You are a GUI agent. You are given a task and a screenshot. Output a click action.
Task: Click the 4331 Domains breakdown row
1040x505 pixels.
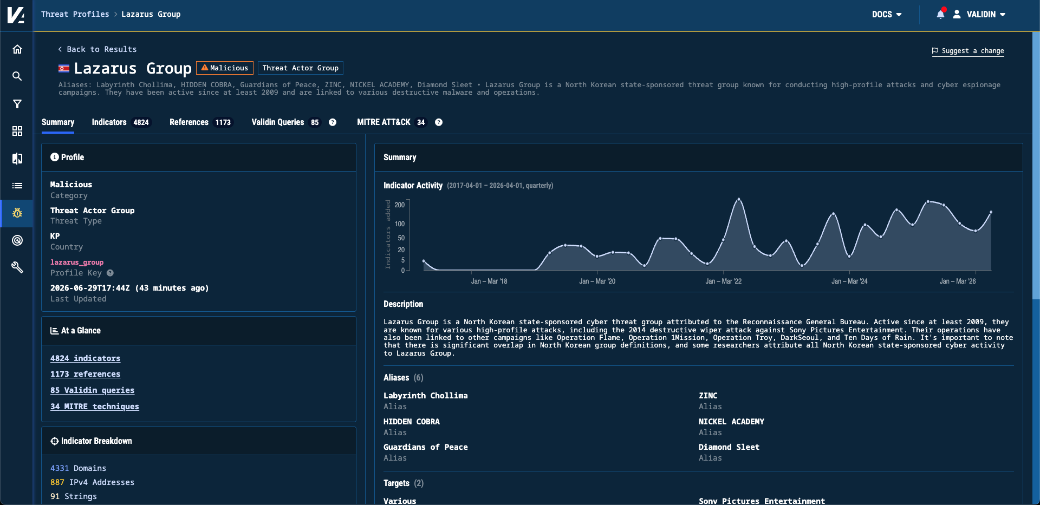pos(79,468)
